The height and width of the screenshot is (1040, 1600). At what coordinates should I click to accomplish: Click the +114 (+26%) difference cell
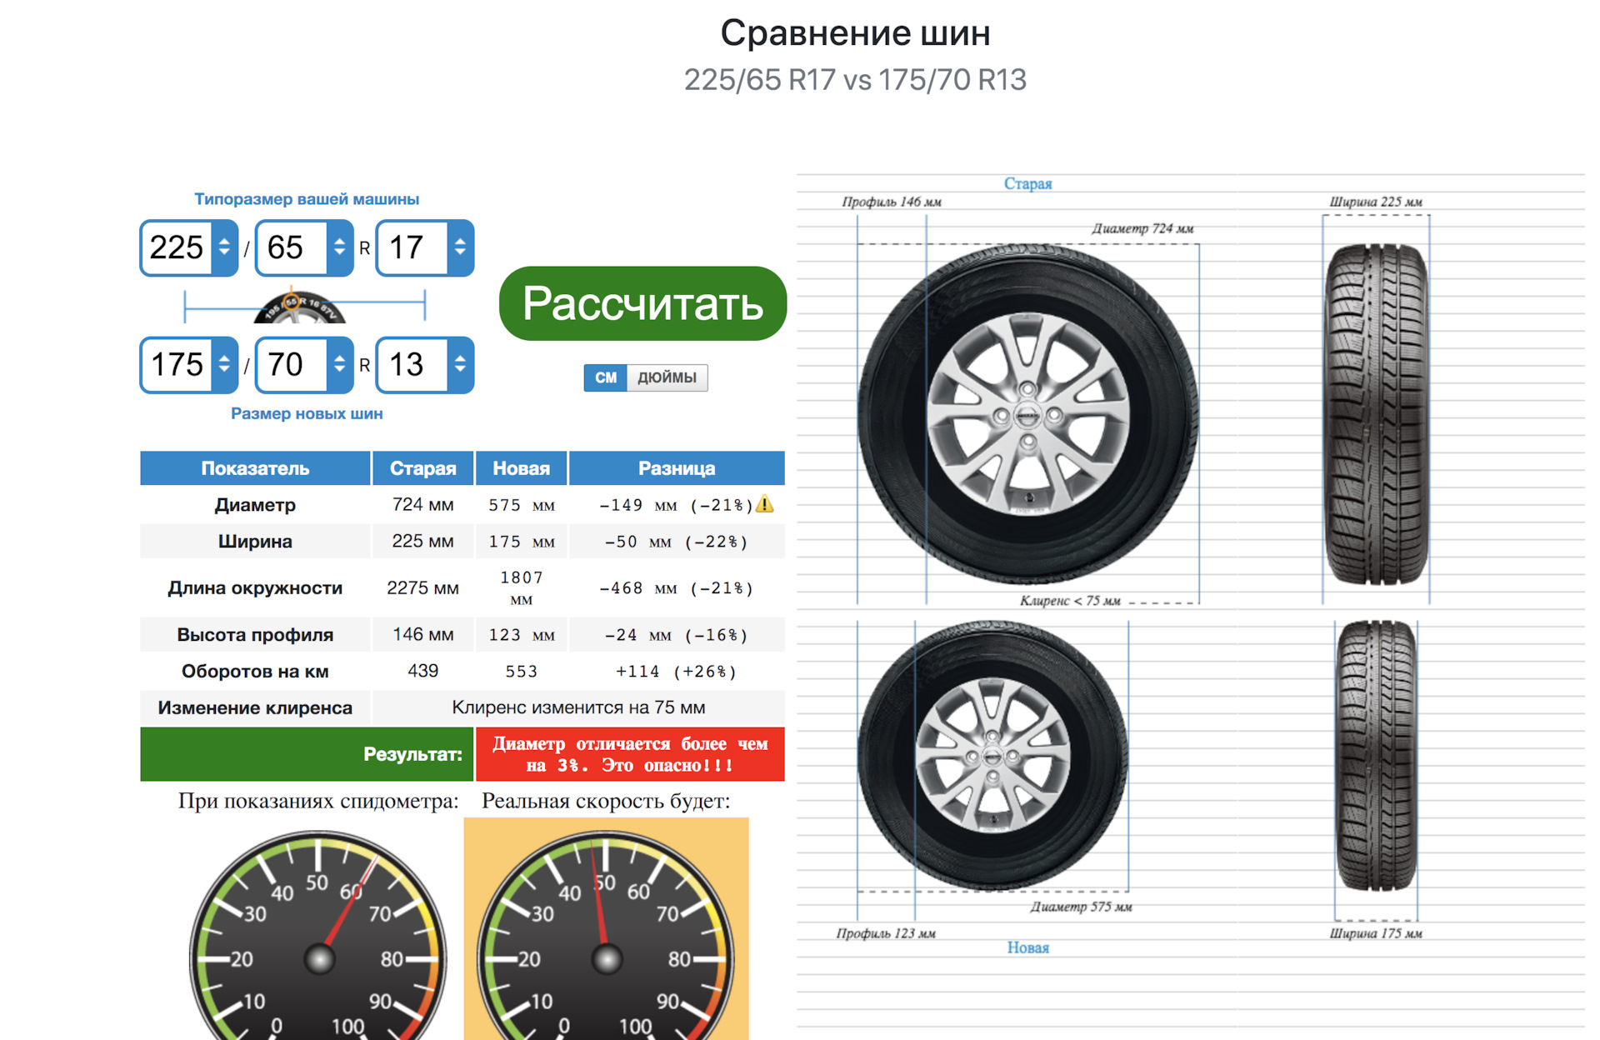tap(676, 672)
